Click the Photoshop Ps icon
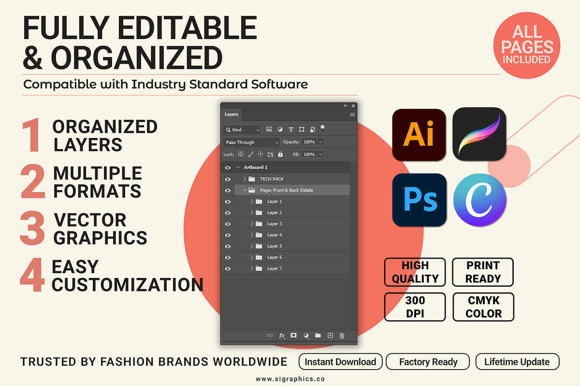Screen dimensions: 580x386 [420, 200]
